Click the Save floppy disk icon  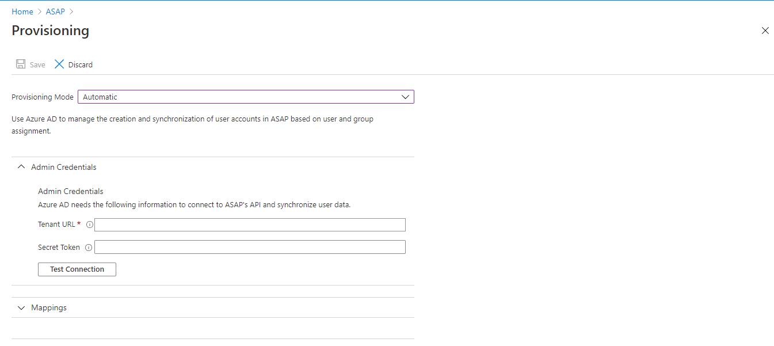coord(21,64)
